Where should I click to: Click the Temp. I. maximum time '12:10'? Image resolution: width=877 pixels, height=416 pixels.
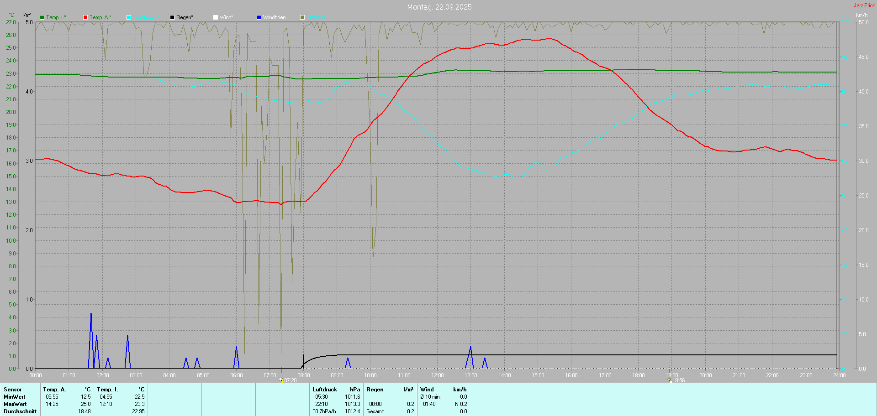click(106, 404)
